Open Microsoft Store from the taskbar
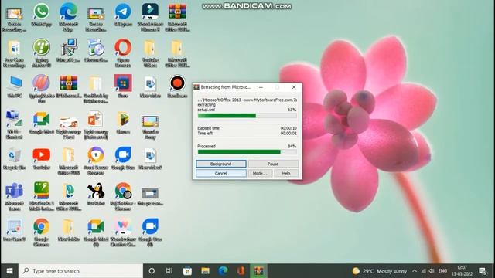The image size is (495, 278). tap(187, 271)
